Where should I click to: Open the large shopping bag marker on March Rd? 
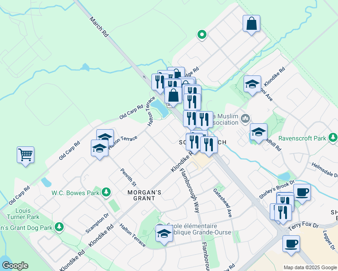(x=174, y=97)
